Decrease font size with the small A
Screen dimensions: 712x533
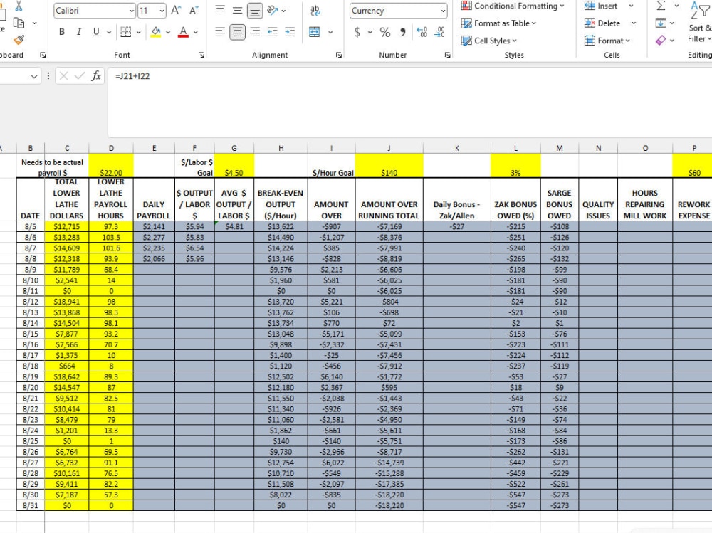(x=194, y=11)
